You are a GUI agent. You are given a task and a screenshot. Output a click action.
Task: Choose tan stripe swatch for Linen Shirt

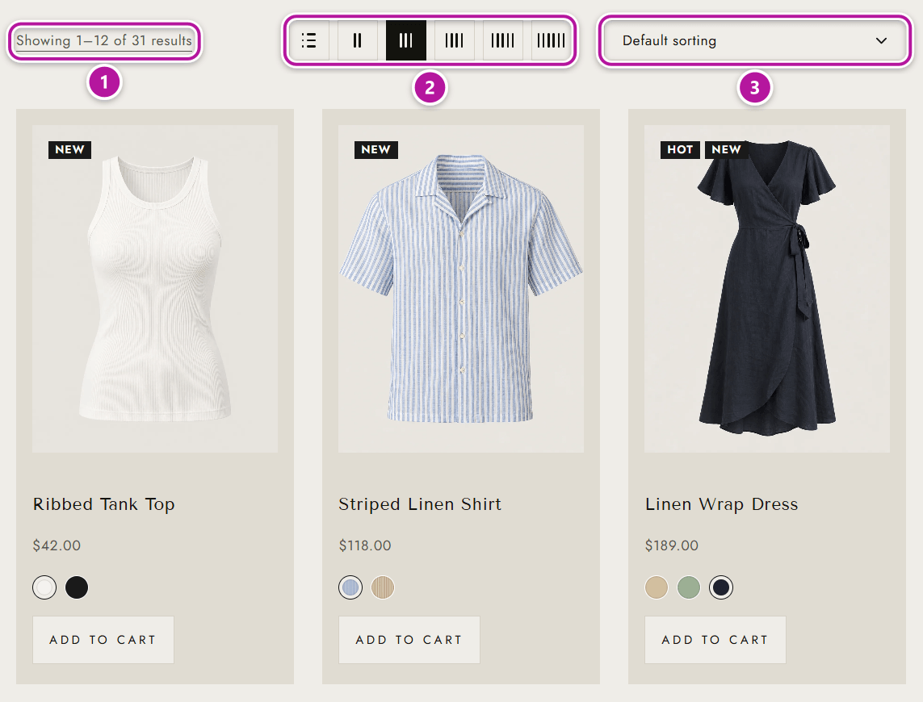[x=383, y=587]
